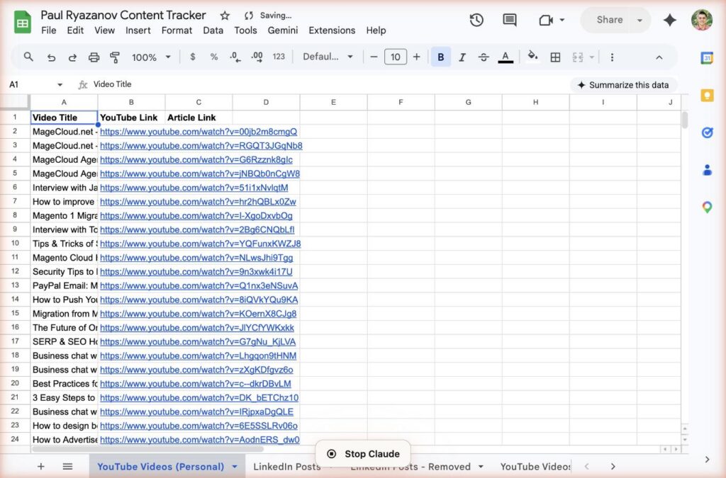Viewport: 726px width, 478px height.
Task: Click the Summarize this data button
Action: 624,84
